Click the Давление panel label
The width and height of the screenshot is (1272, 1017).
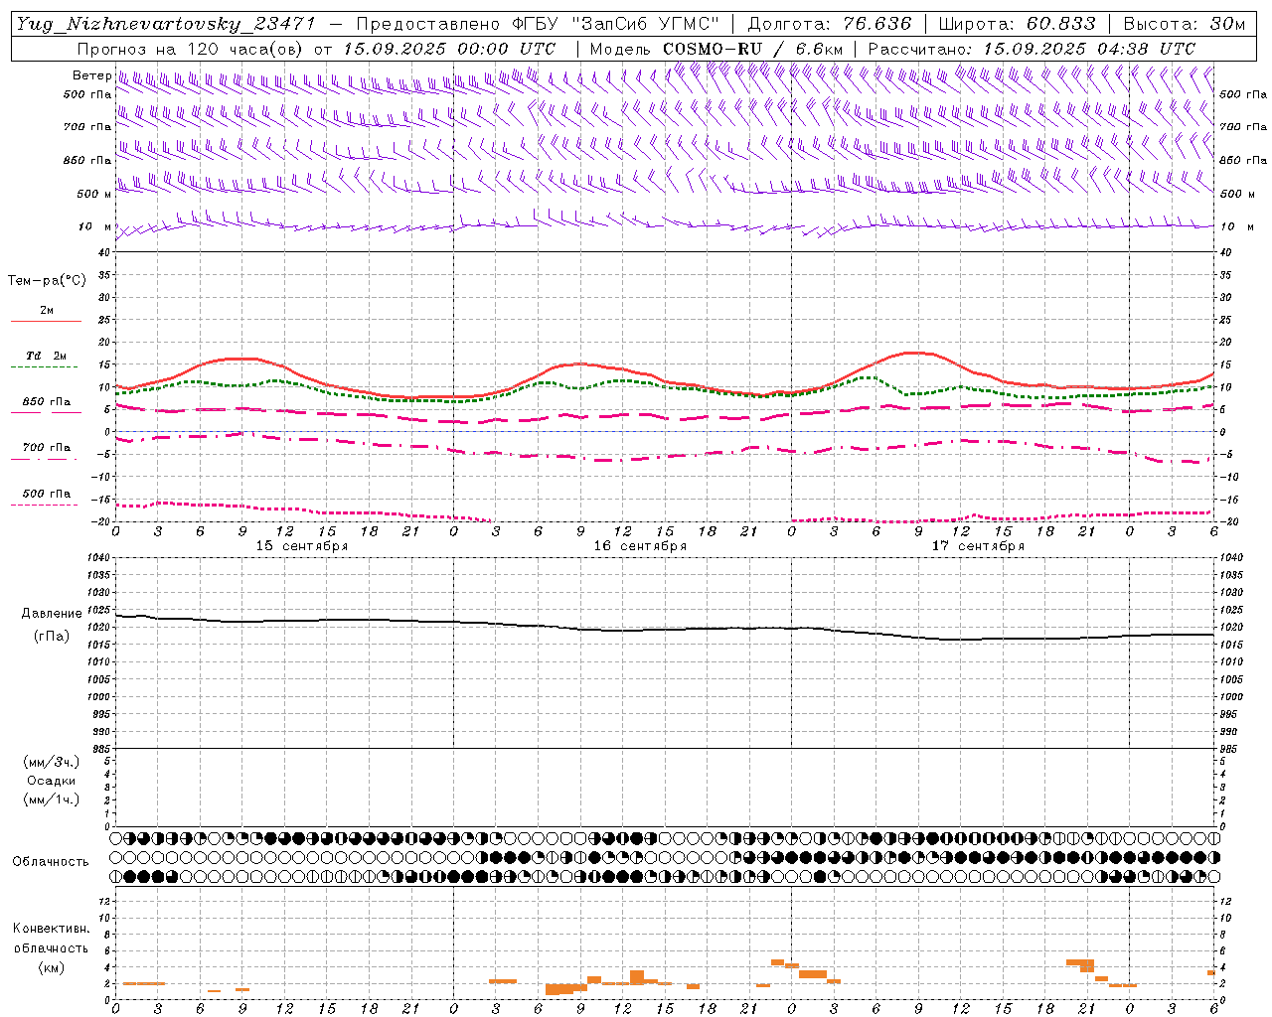click(x=52, y=614)
